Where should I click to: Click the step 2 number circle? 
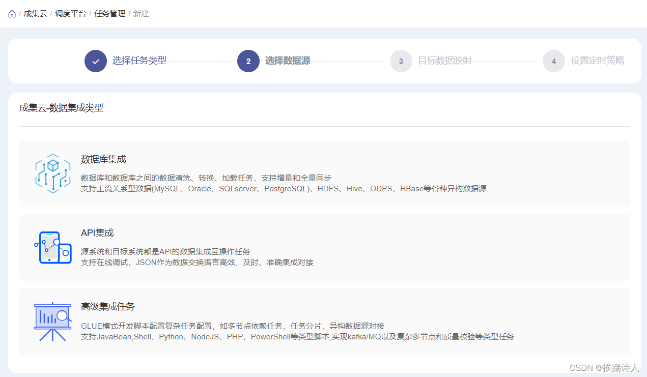coord(248,61)
